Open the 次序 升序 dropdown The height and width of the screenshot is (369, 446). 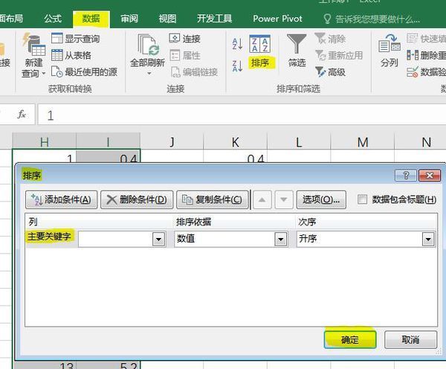(428, 239)
